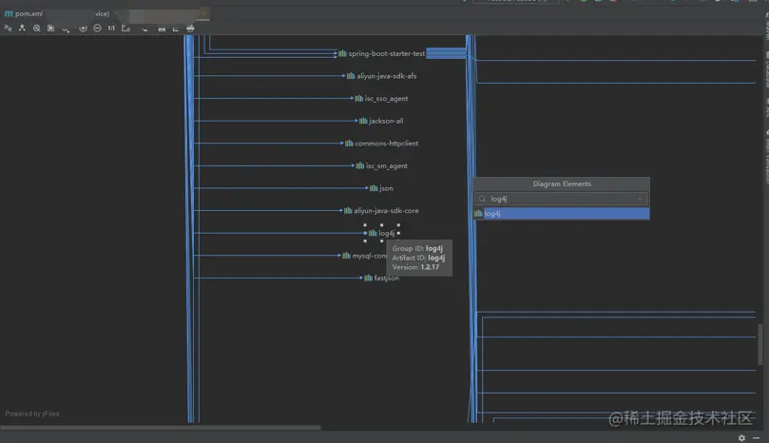This screenshot has width=769, height=443.
Task: Click the fourth square toolbar icon beside magnifier
Action: point(50,29)
